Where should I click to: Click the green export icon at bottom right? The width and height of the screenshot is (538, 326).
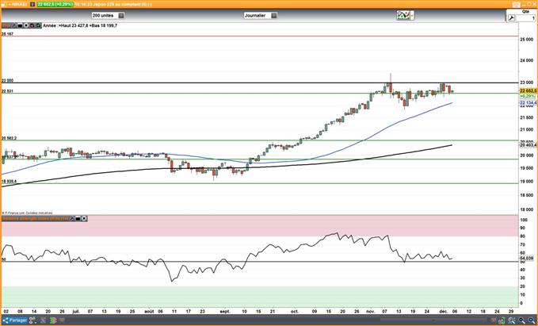[x=502, y=320]
